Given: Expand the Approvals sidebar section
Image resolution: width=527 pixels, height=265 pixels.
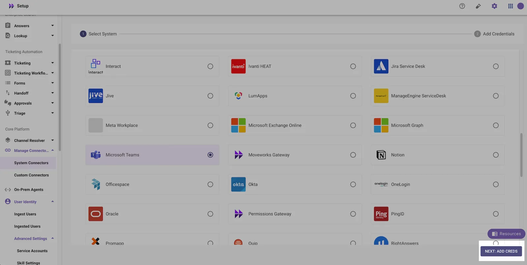Looking at the screenshot, I should pyautogui.click(x=52, y=103).
